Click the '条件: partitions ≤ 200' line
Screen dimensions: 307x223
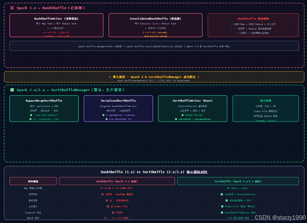pyautogui.click(x=44, y=106)
